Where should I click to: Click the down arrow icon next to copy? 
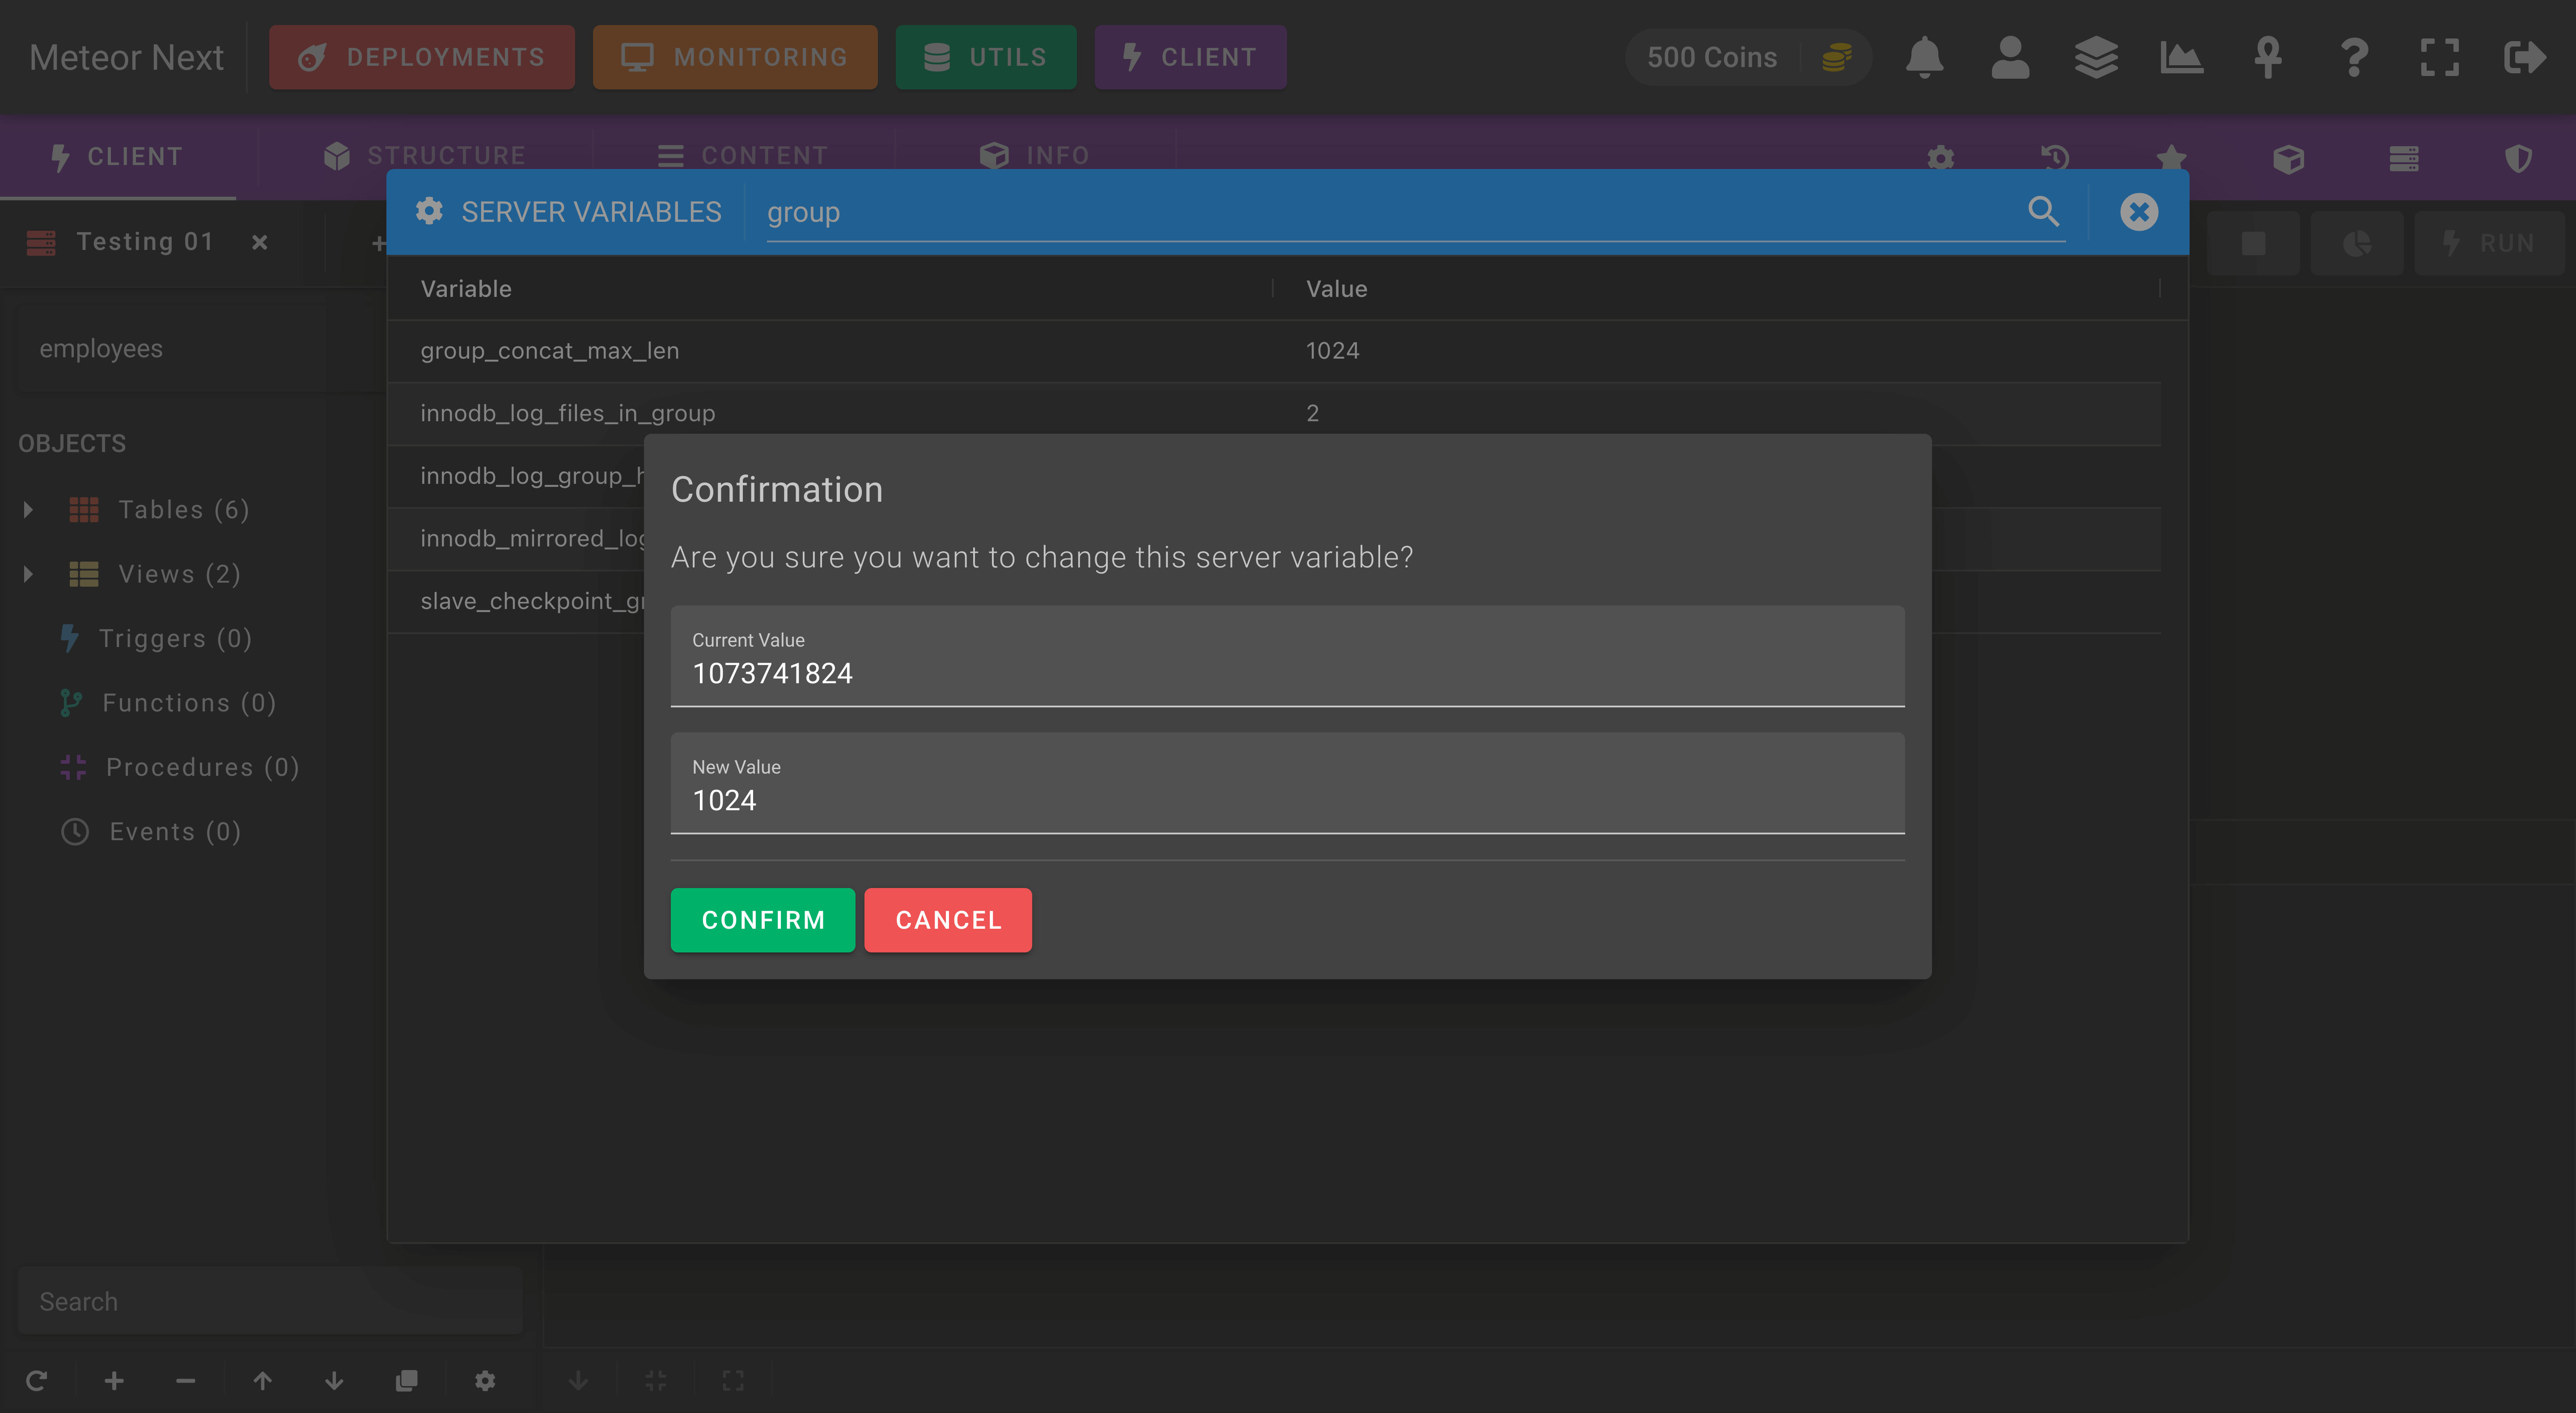click(334, 1381)
